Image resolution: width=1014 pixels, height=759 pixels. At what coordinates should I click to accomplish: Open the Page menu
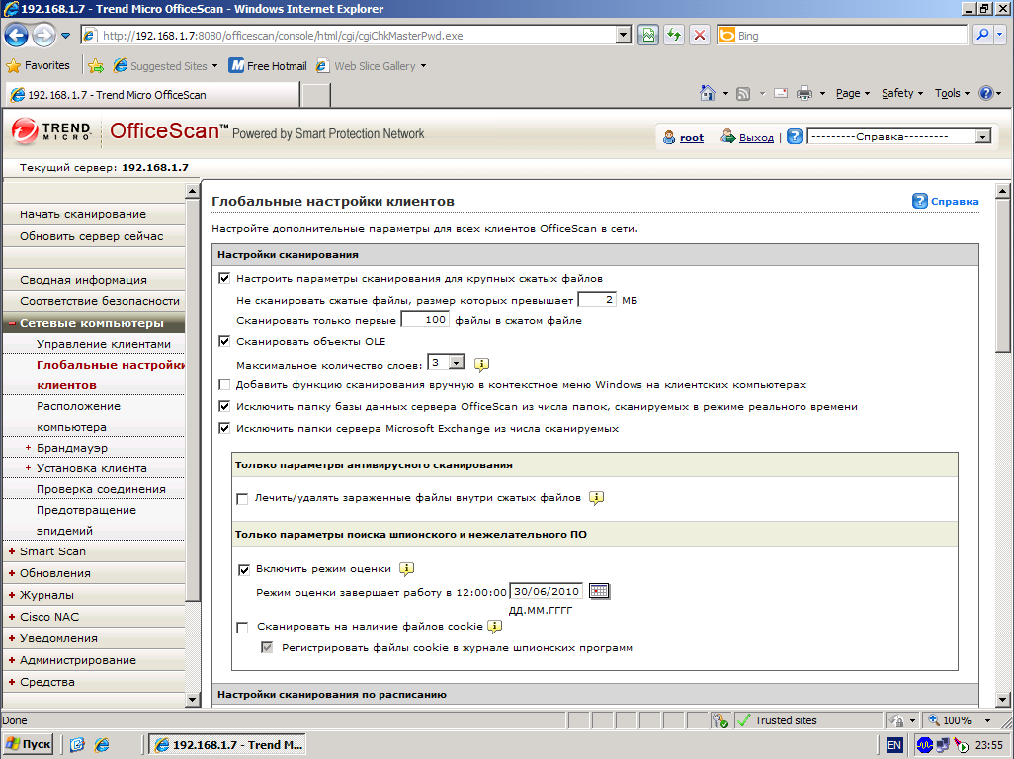(852, 93)
